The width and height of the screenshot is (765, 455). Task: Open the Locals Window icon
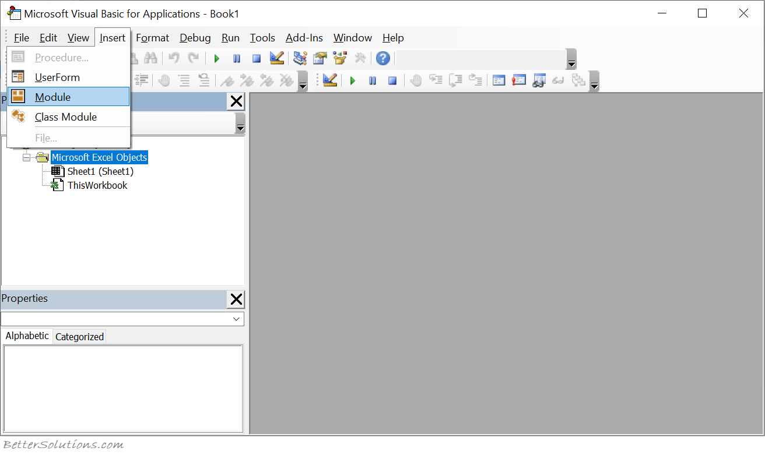point(499,80)
